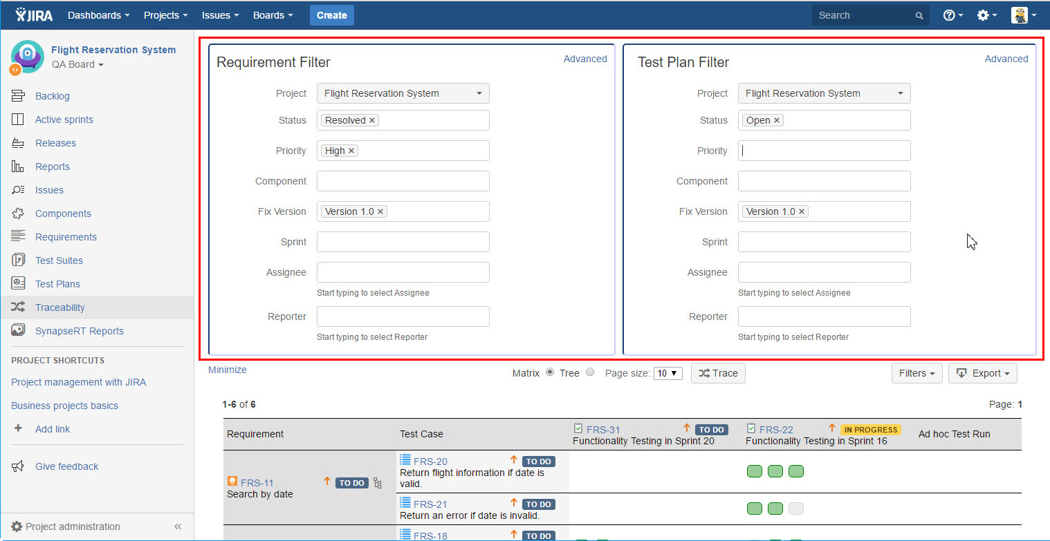The height and width of the screenshot is (541, 1050).
Task: Click the FRS-31 test plan icon
Action: tap(578, 429)
